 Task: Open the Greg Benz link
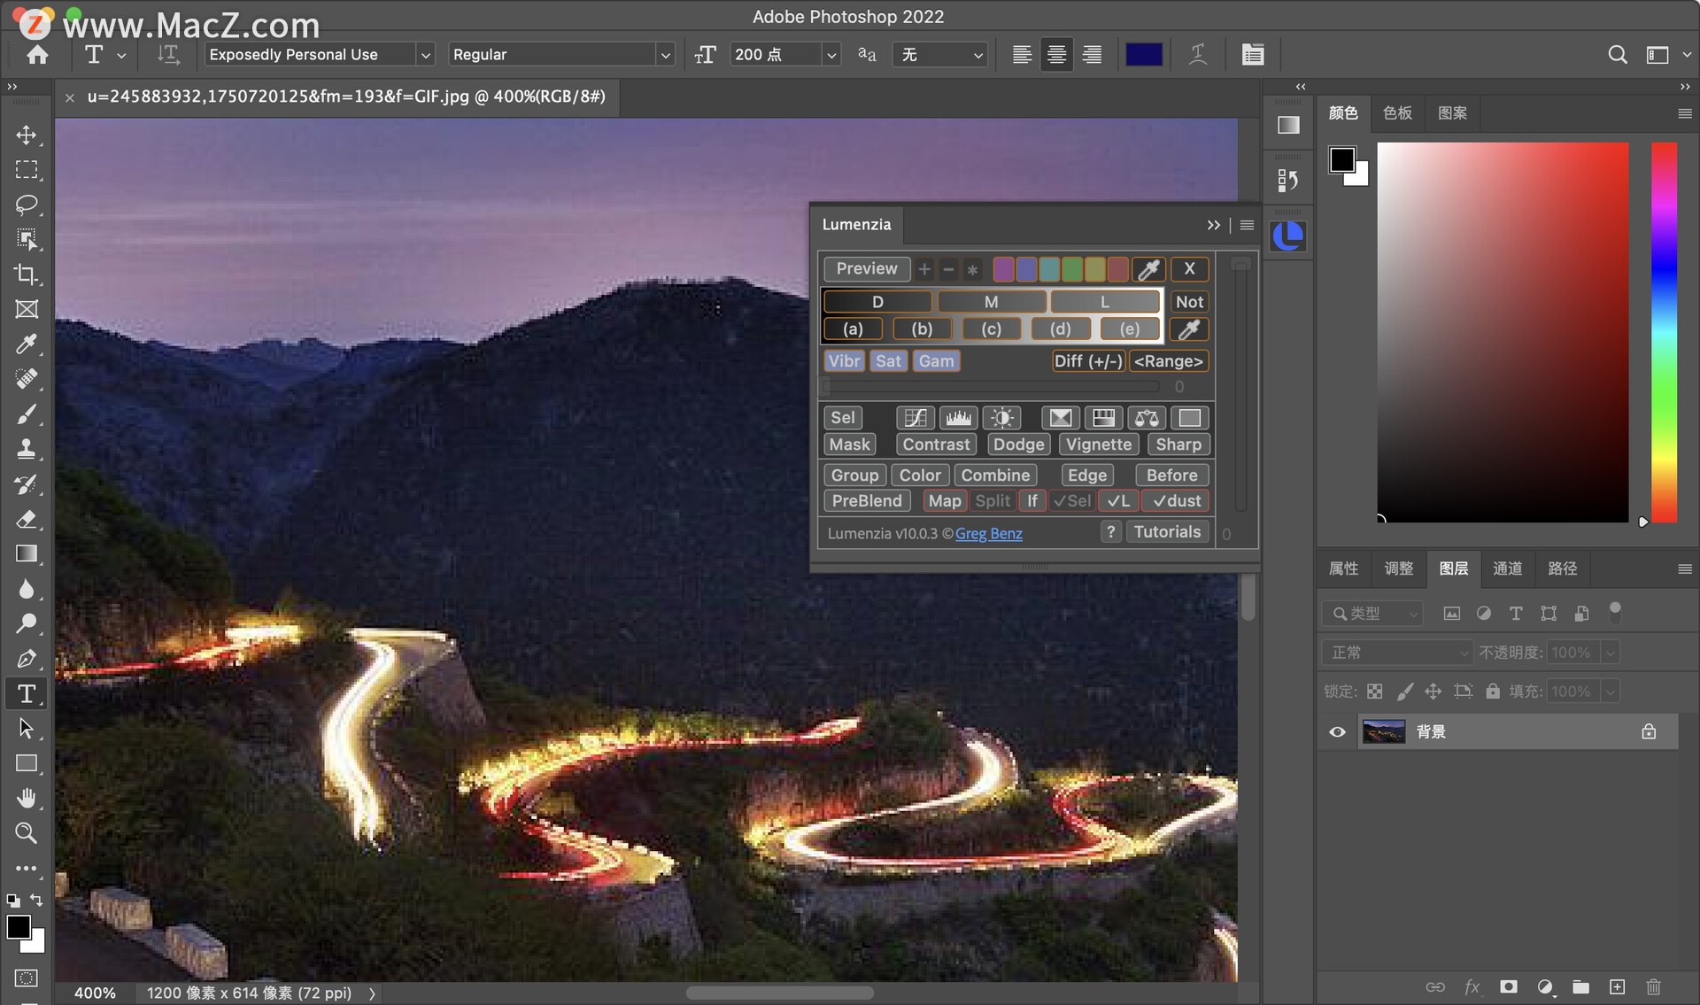click(988, 534)
